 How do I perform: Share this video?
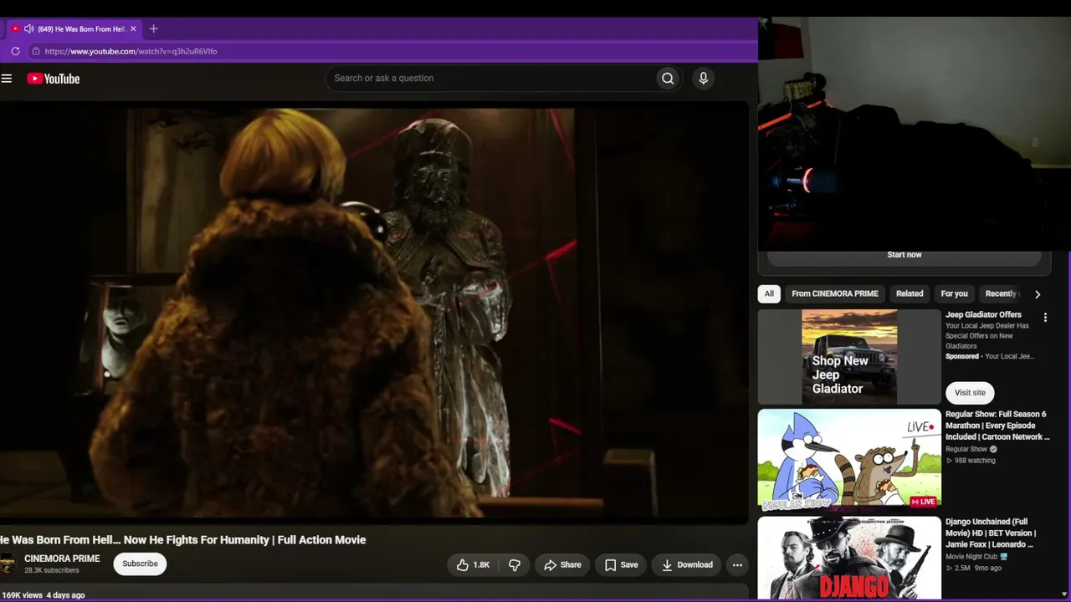pos(562,565)
